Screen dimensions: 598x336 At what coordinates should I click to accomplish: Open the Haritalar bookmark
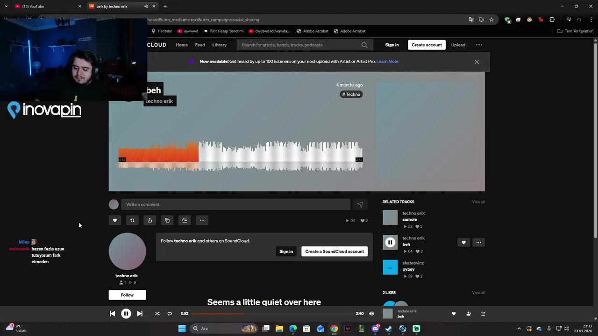[x=162, y=31]
